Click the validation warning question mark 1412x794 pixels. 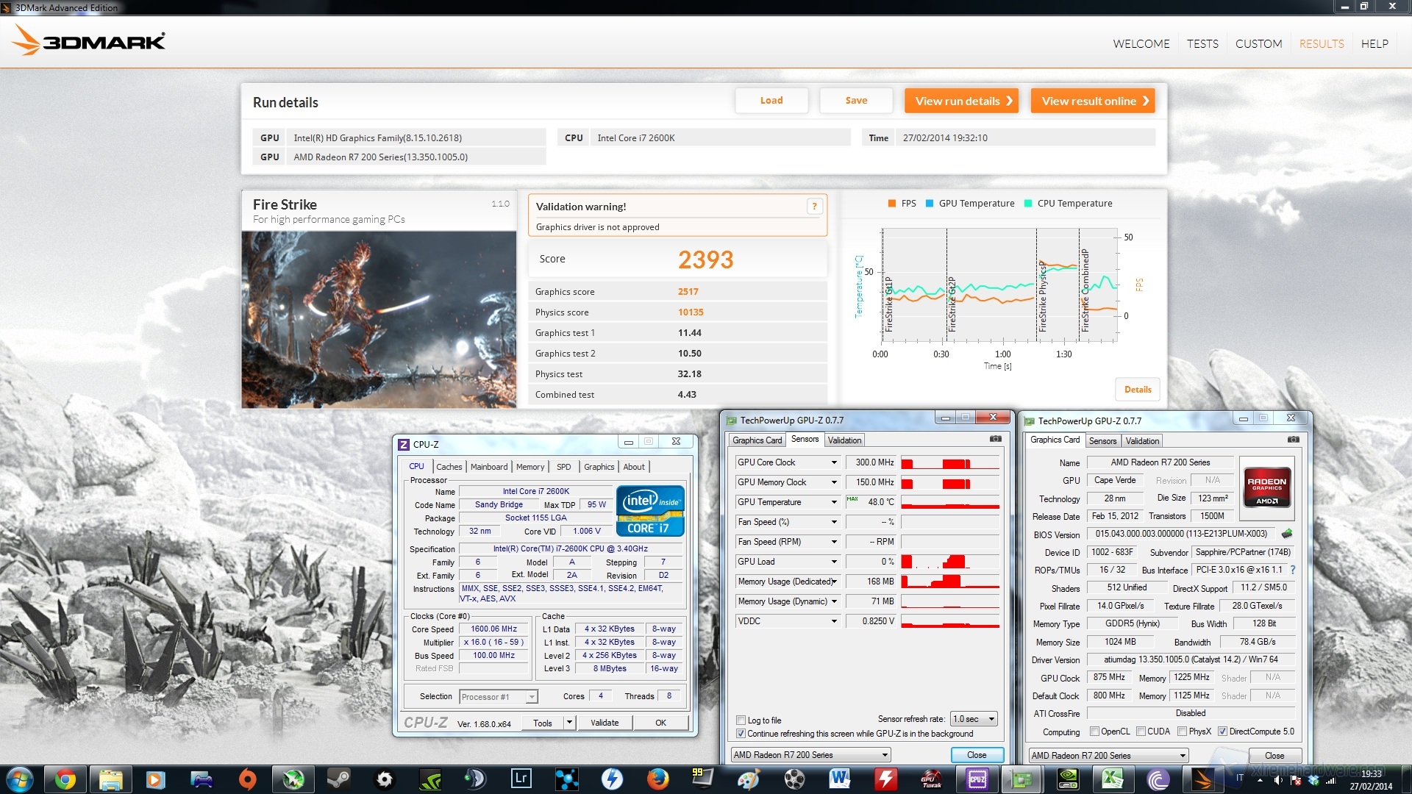point(814,207)
